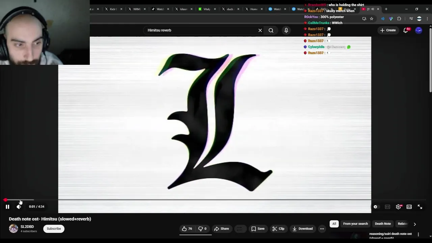Open the Create menu
The image size is (432, 243).
(x=388, y=30)
